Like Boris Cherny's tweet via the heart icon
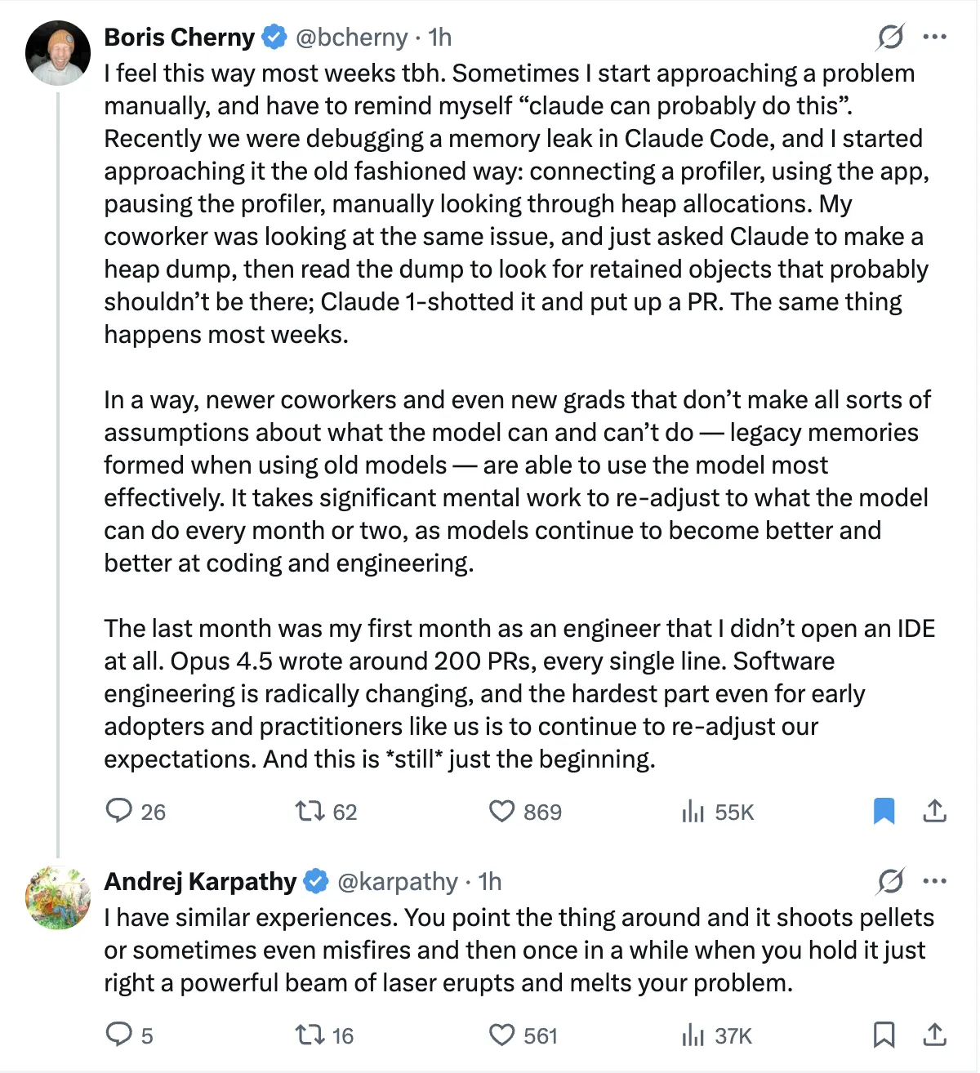Viewport: 980px width, 1073px height. coord(502,812)
